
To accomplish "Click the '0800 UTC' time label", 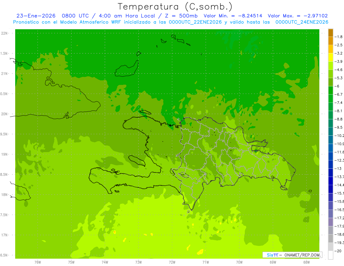I will (75, 16).
